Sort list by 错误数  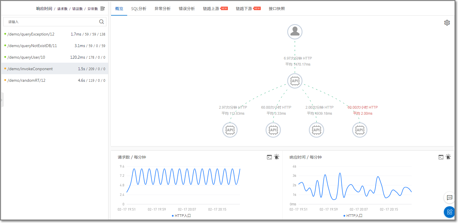pyautogui.click(x=77, y=9)
